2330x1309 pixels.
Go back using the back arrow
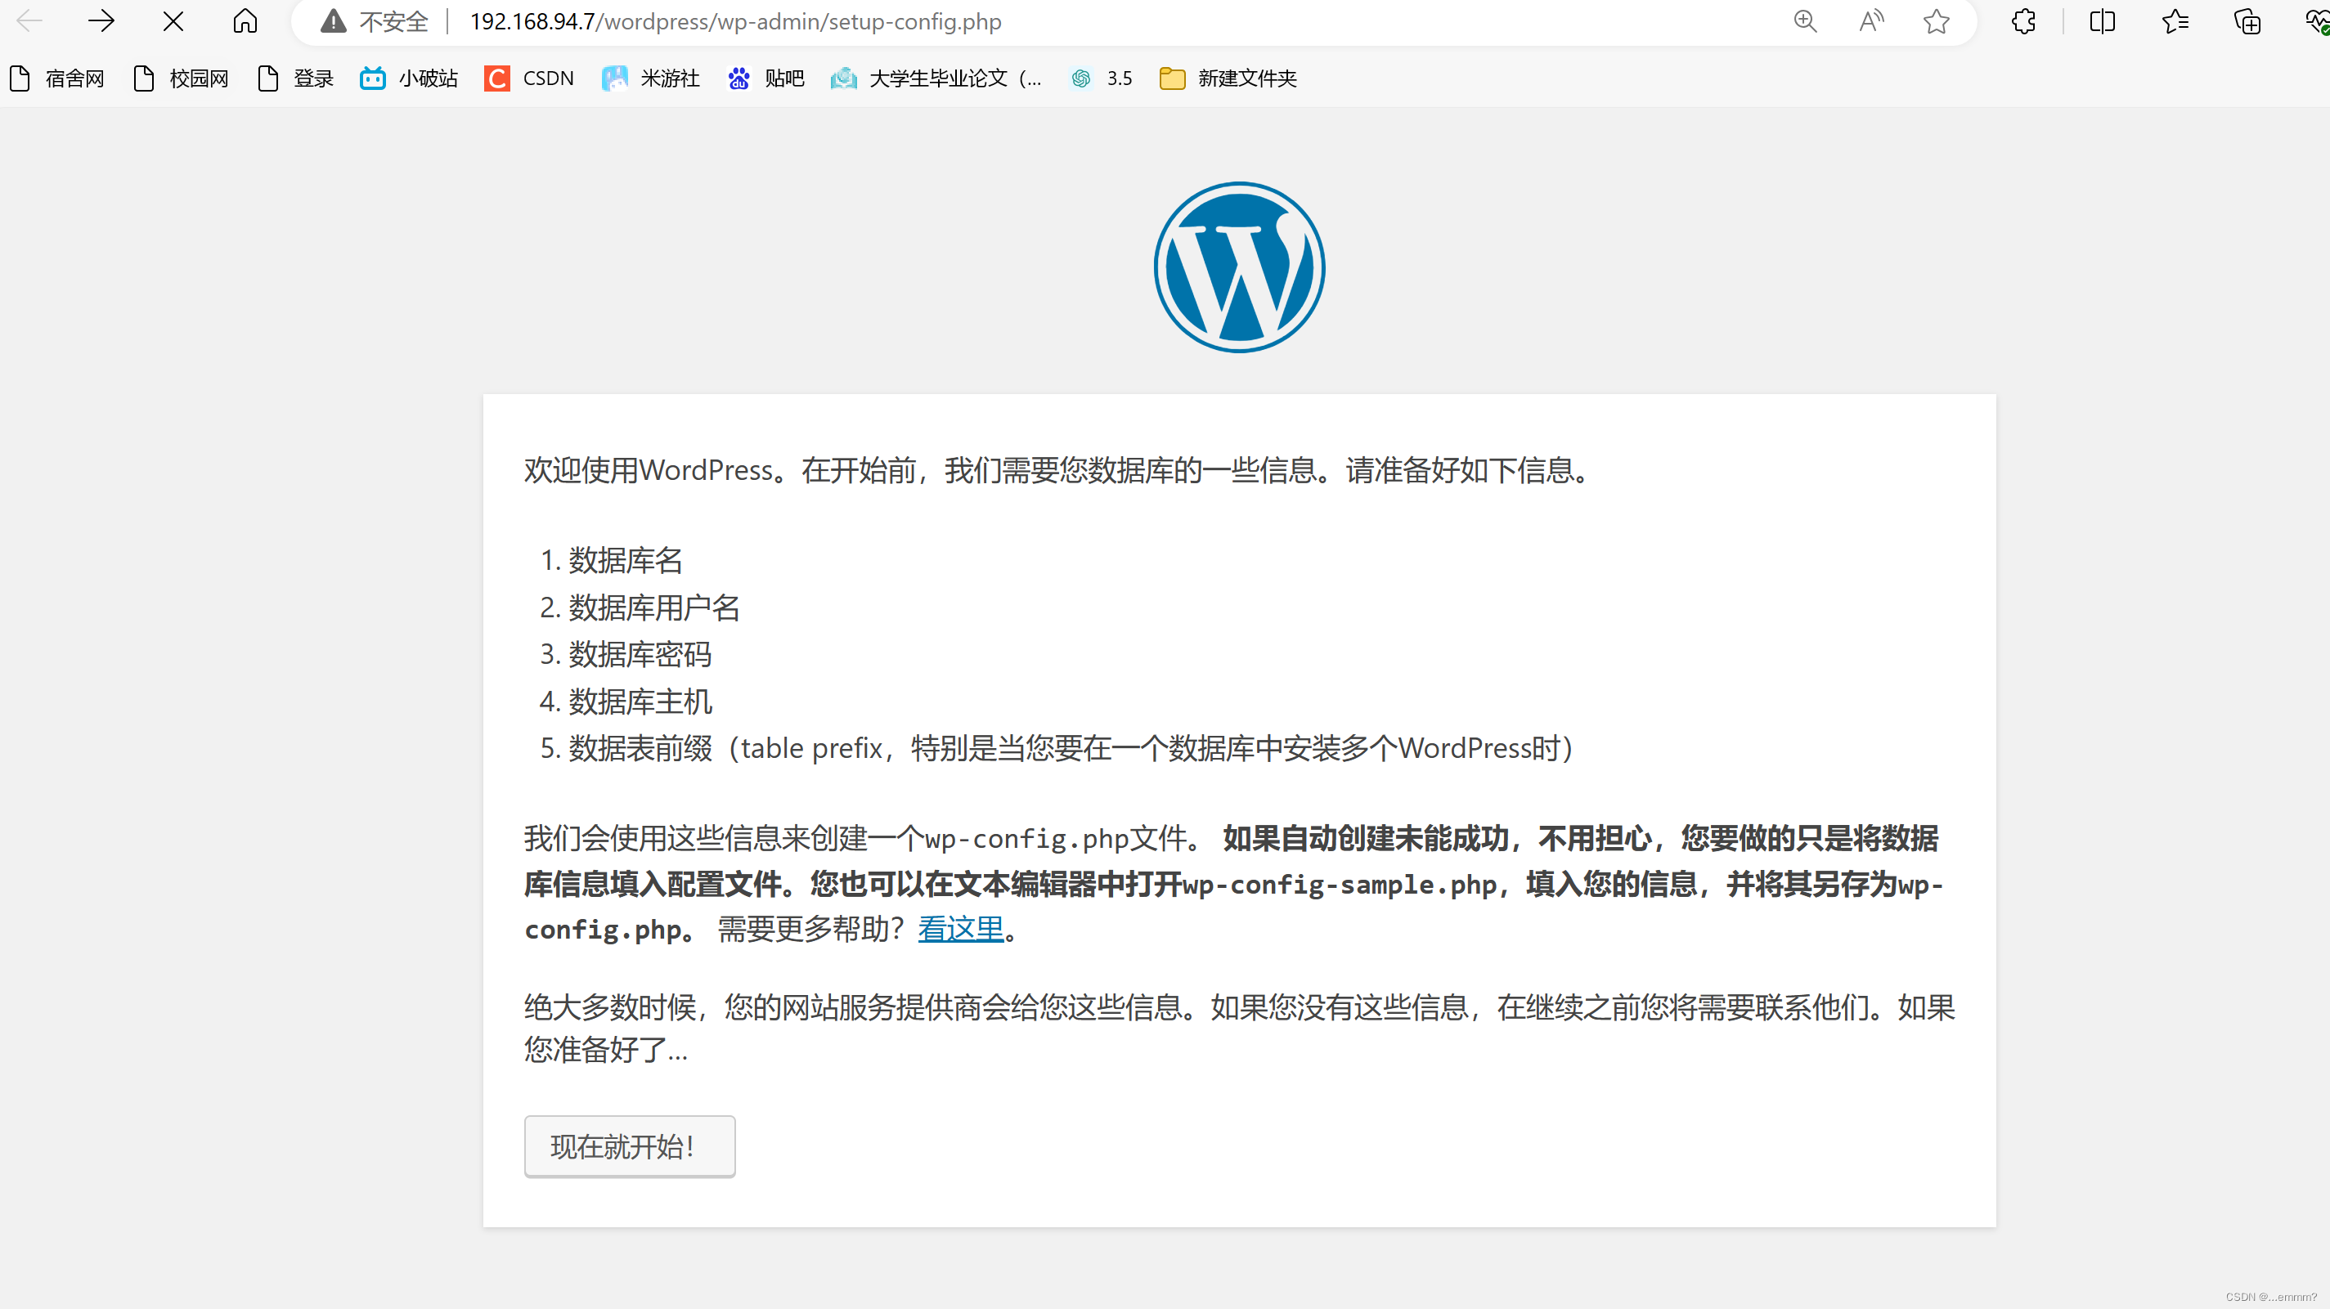28,20
